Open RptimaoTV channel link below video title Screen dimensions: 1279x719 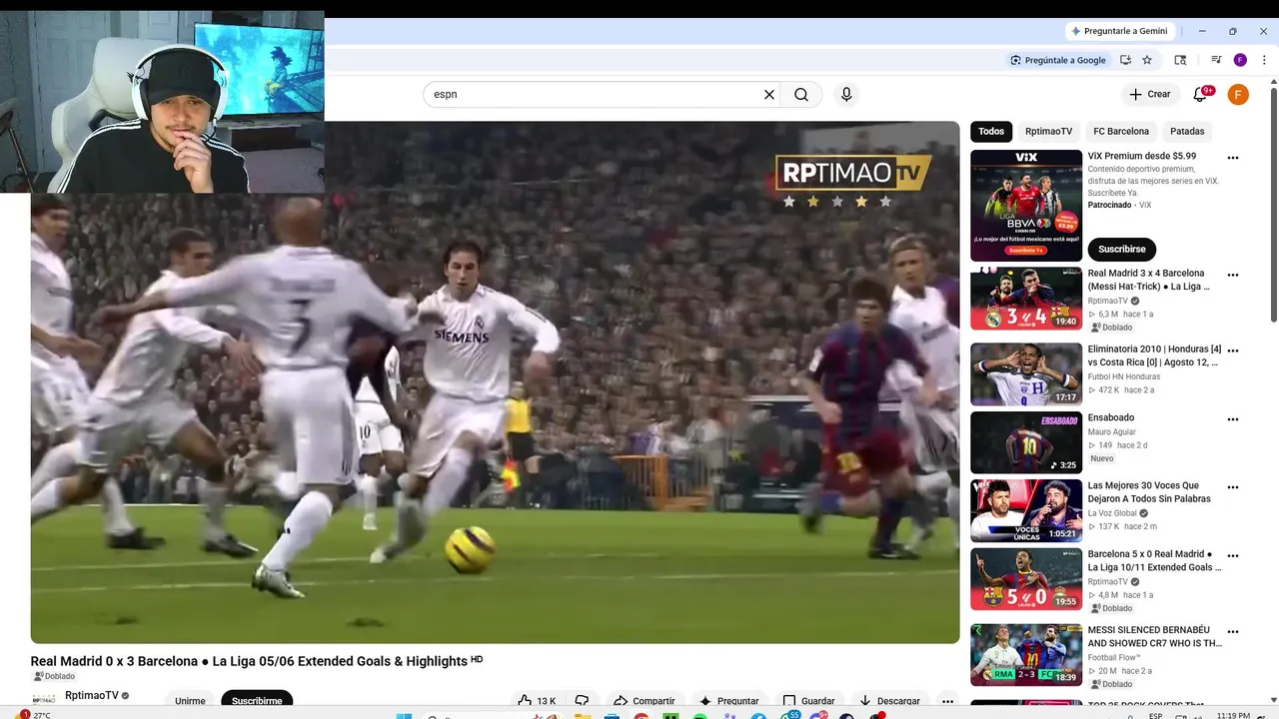click(x=92, y=696)
